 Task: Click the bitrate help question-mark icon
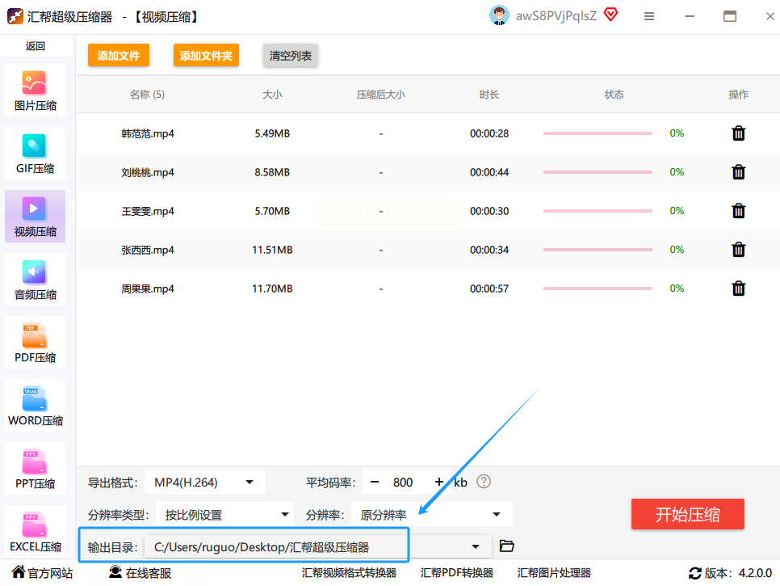pos(484,483)
